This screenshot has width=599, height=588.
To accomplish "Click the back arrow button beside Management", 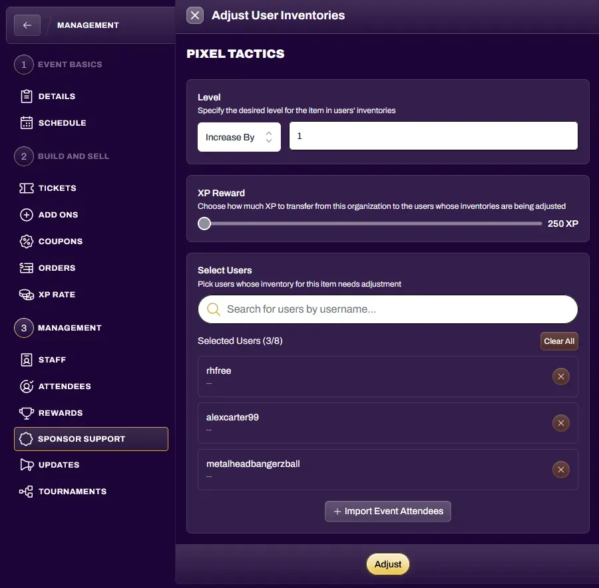I will point(27,25).
